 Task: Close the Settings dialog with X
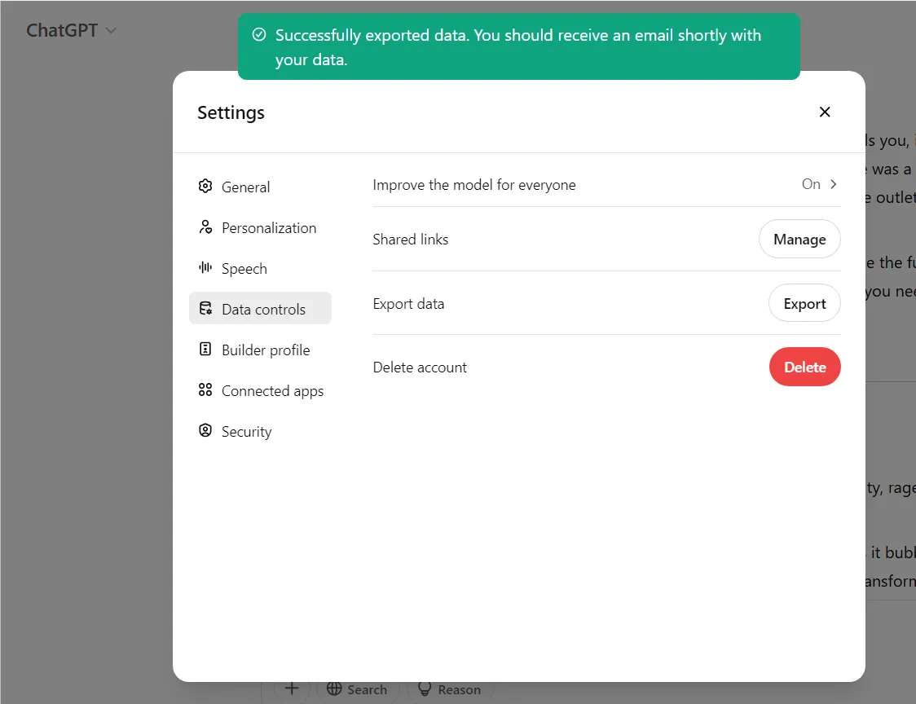click(x=824, y=112)
